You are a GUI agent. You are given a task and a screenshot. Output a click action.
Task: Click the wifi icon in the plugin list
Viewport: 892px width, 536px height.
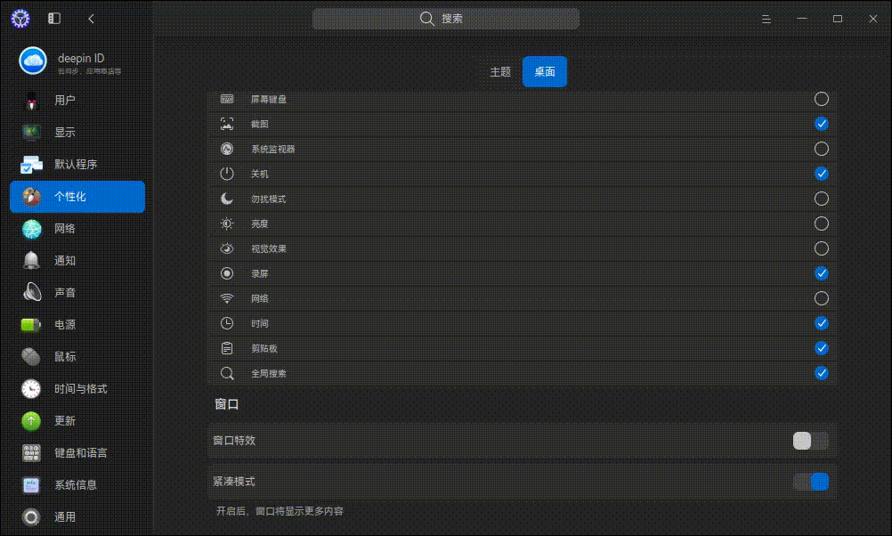[x=227, y=299]
